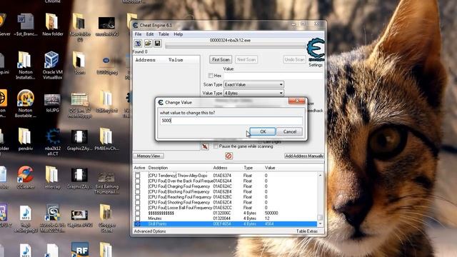The width and height of the screenshot is (457, 257).
Task: Click the save floppy disk toolbar icon
Action: click(x=157, y=44)
